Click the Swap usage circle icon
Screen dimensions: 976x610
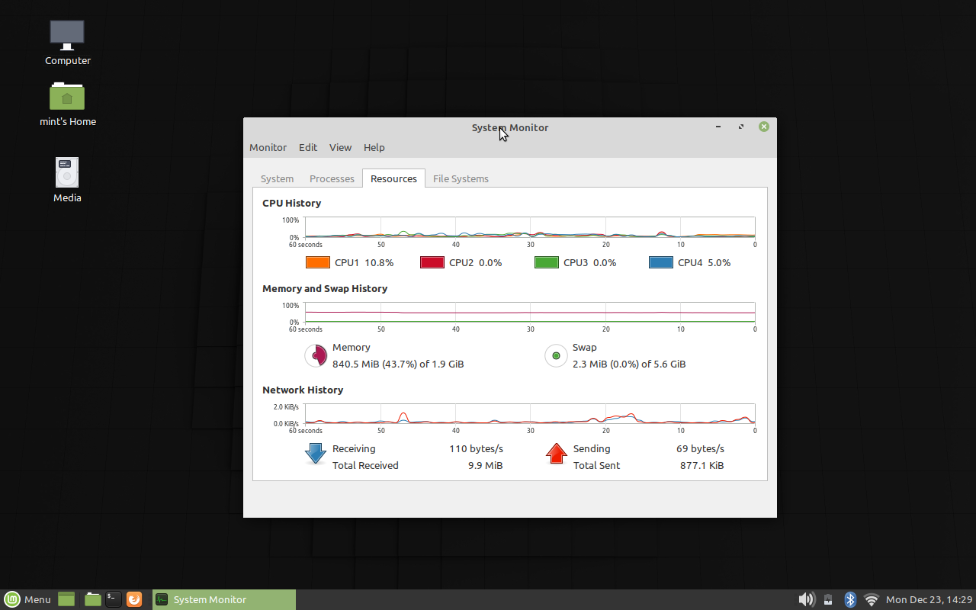pos(556,355)
